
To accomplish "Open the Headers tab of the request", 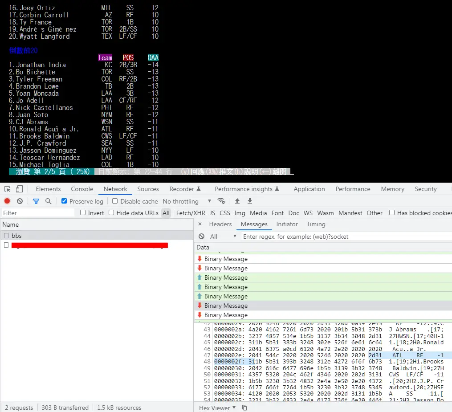I will [220, 224].
